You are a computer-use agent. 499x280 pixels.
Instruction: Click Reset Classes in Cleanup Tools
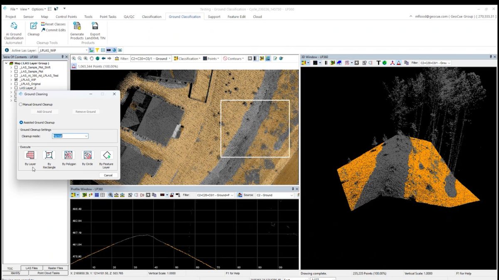pyautogui.click(x=53, y=24)
